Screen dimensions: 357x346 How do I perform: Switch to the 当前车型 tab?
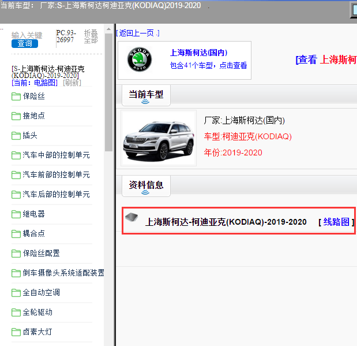(146, 95)
